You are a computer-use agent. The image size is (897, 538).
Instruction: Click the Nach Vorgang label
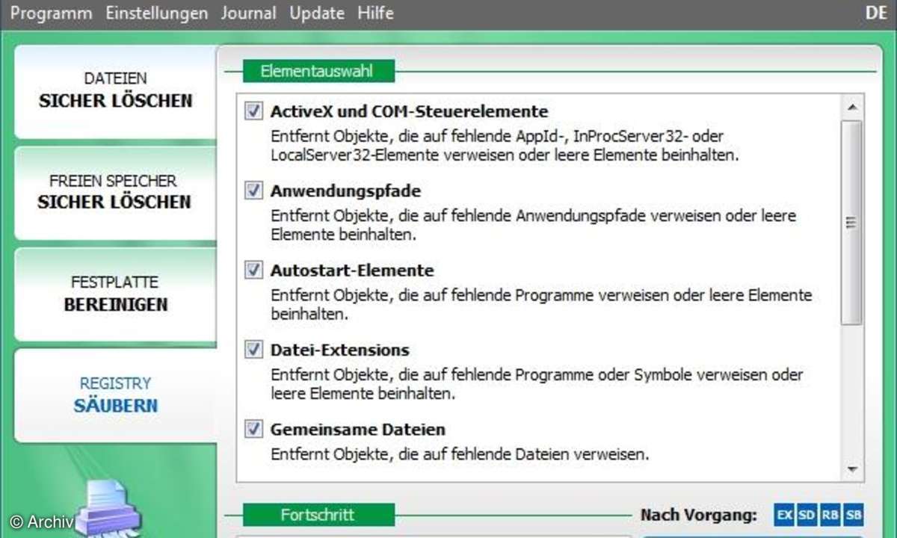point(698,515)
